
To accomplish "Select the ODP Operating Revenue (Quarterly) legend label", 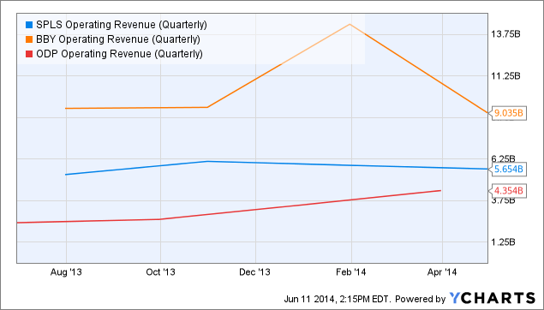I will tap(119, 54).
